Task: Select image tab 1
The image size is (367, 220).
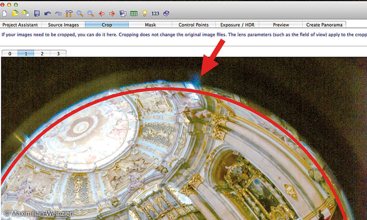Action: 26,53
